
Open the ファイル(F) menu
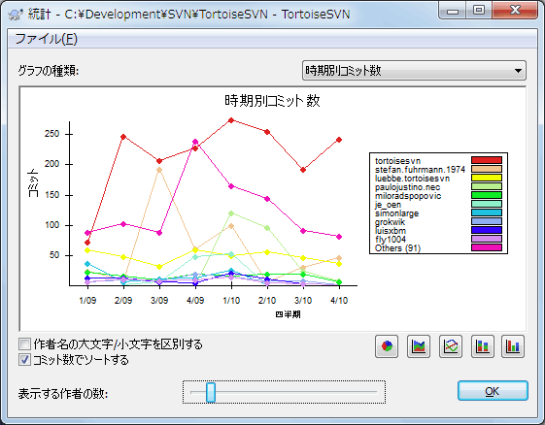coord(47,39)
